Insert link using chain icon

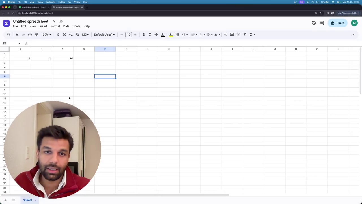226,35
